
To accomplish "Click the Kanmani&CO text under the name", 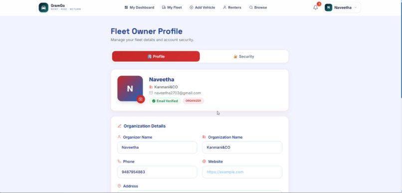I will pos(166,87).
